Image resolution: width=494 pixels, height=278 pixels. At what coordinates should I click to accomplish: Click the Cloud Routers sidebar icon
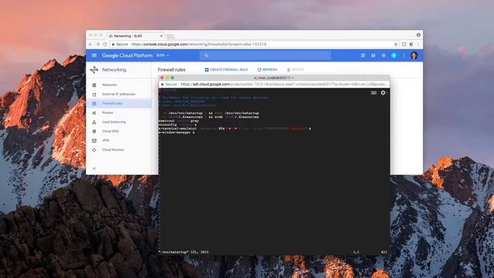click(x=94, y=150)
